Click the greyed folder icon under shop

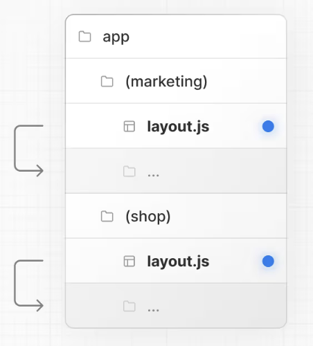pyautogui.click(x=129, y=307)
